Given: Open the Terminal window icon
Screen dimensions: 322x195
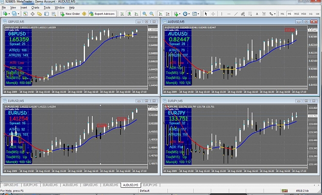Looking at the screenshot, I should [46, 14].
